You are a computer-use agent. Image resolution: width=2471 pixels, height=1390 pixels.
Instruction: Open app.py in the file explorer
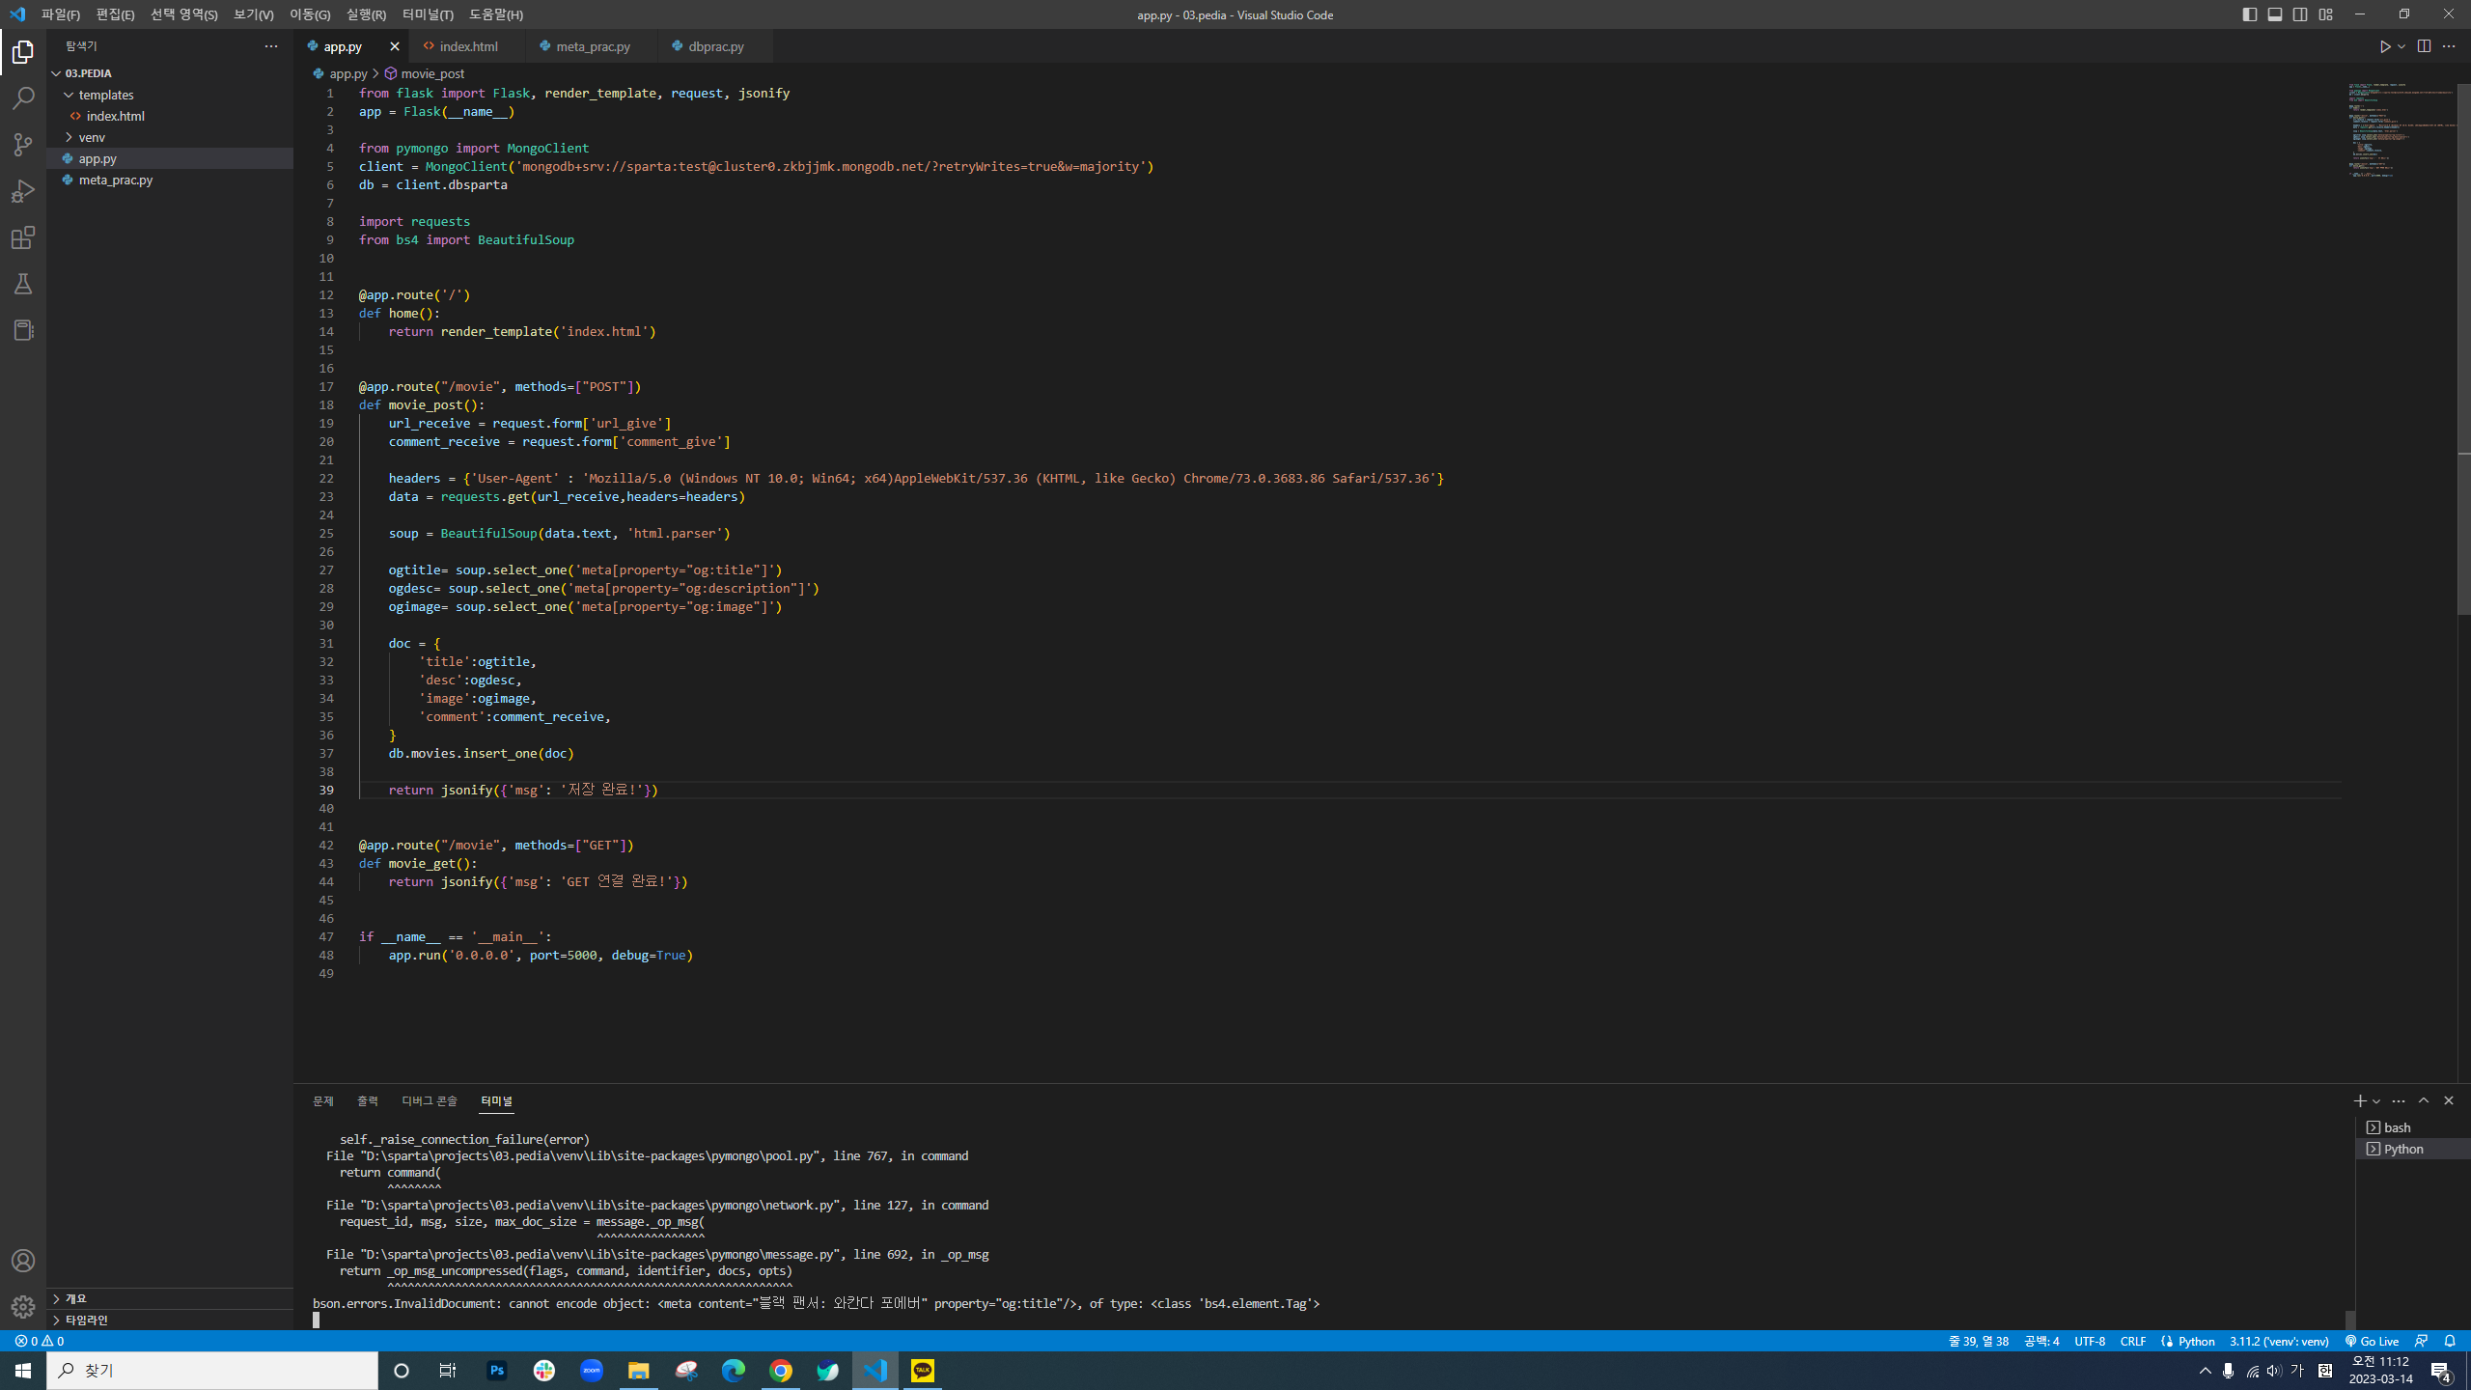click(x=170, y=158)
